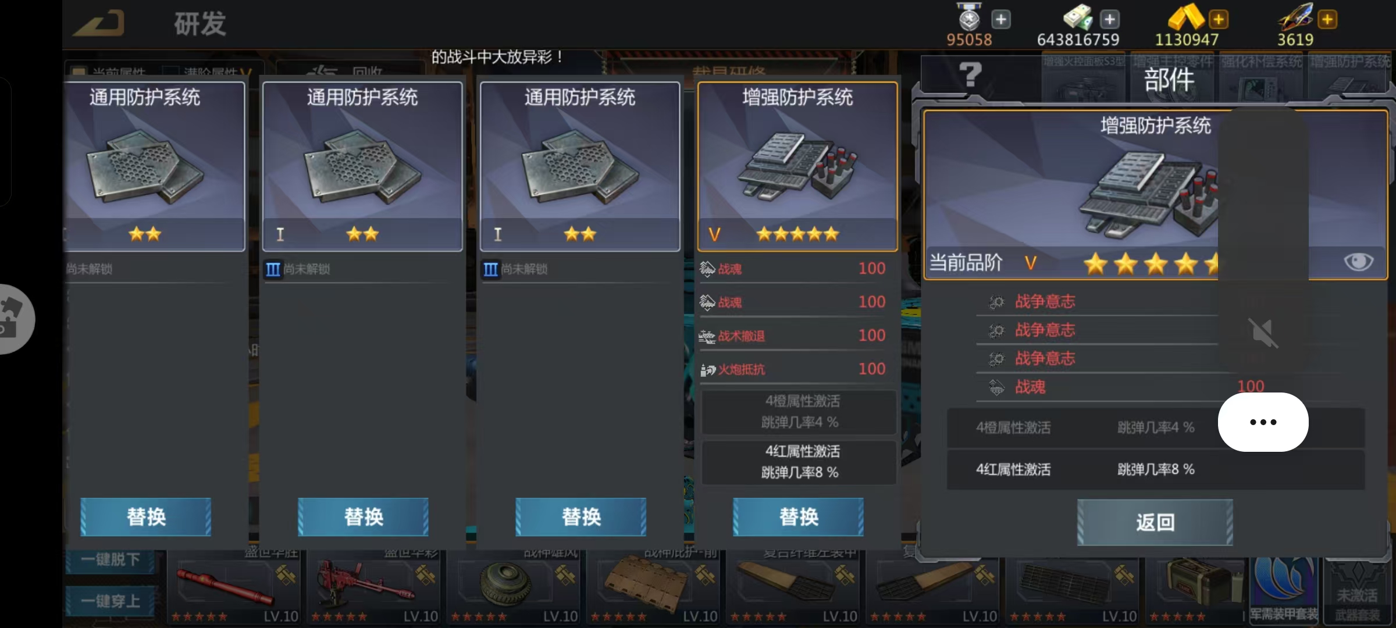The width and height of the screenshot is (1396, 628).
Task: Open the question mark help icon
Action: click(970, 74)
